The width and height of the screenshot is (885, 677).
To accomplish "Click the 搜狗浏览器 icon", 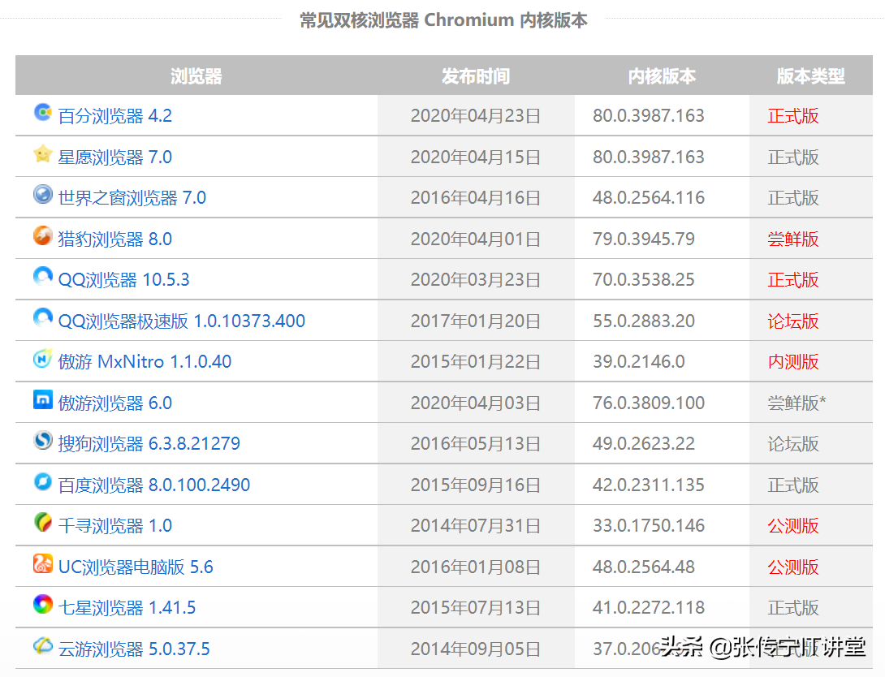I will [43, 440].
